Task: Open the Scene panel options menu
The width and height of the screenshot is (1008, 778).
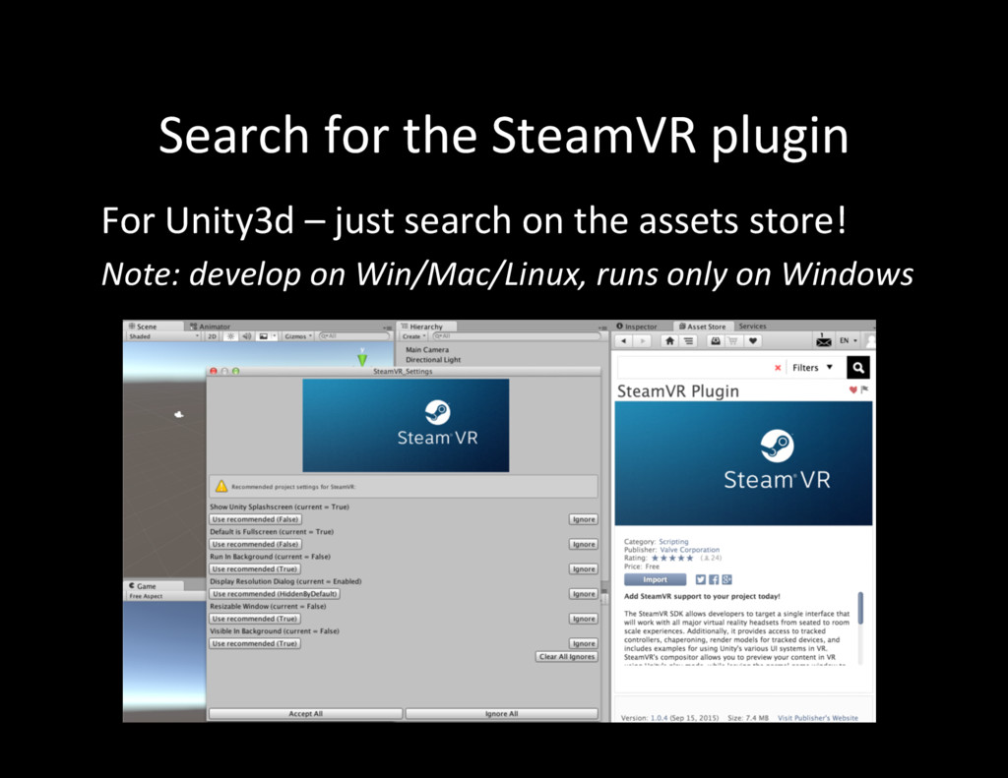Action: pos(388,328)
